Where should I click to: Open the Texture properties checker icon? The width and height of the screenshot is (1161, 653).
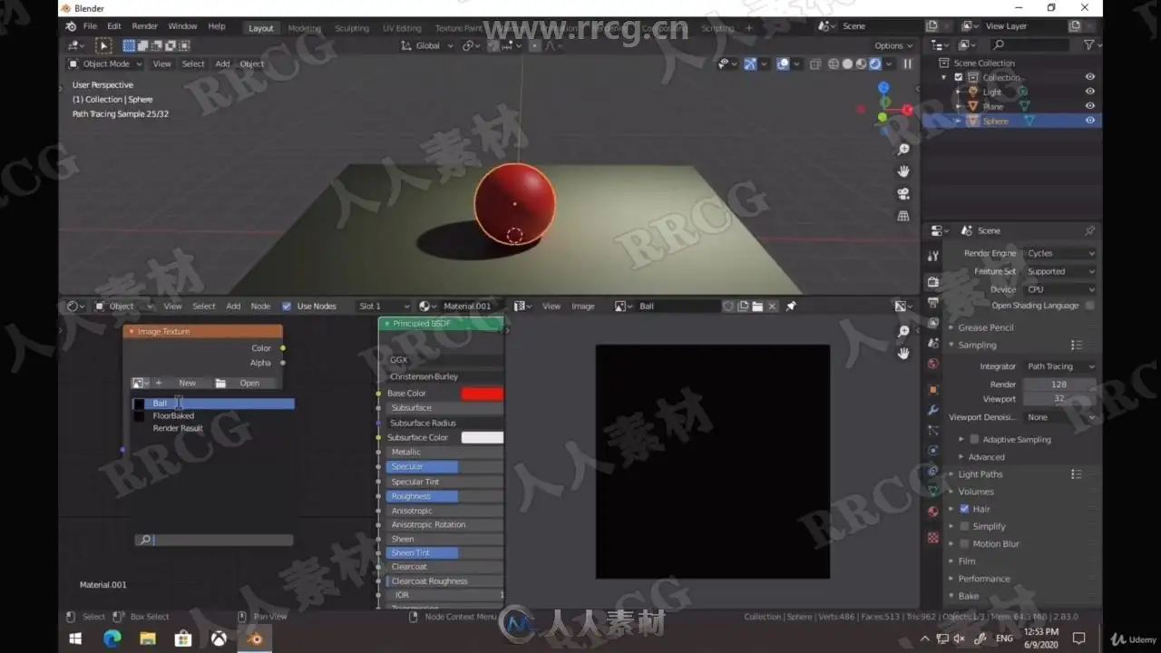point(932,538)
